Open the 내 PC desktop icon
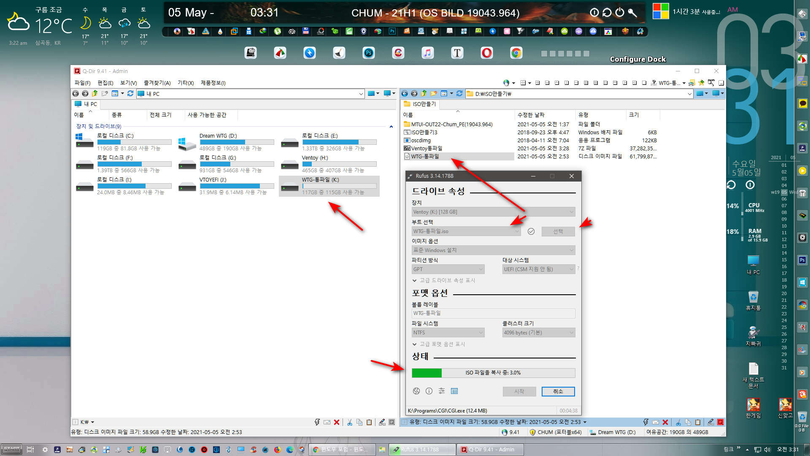The width and height of the screenshot is (810, 456). click(x=753, y=265)
